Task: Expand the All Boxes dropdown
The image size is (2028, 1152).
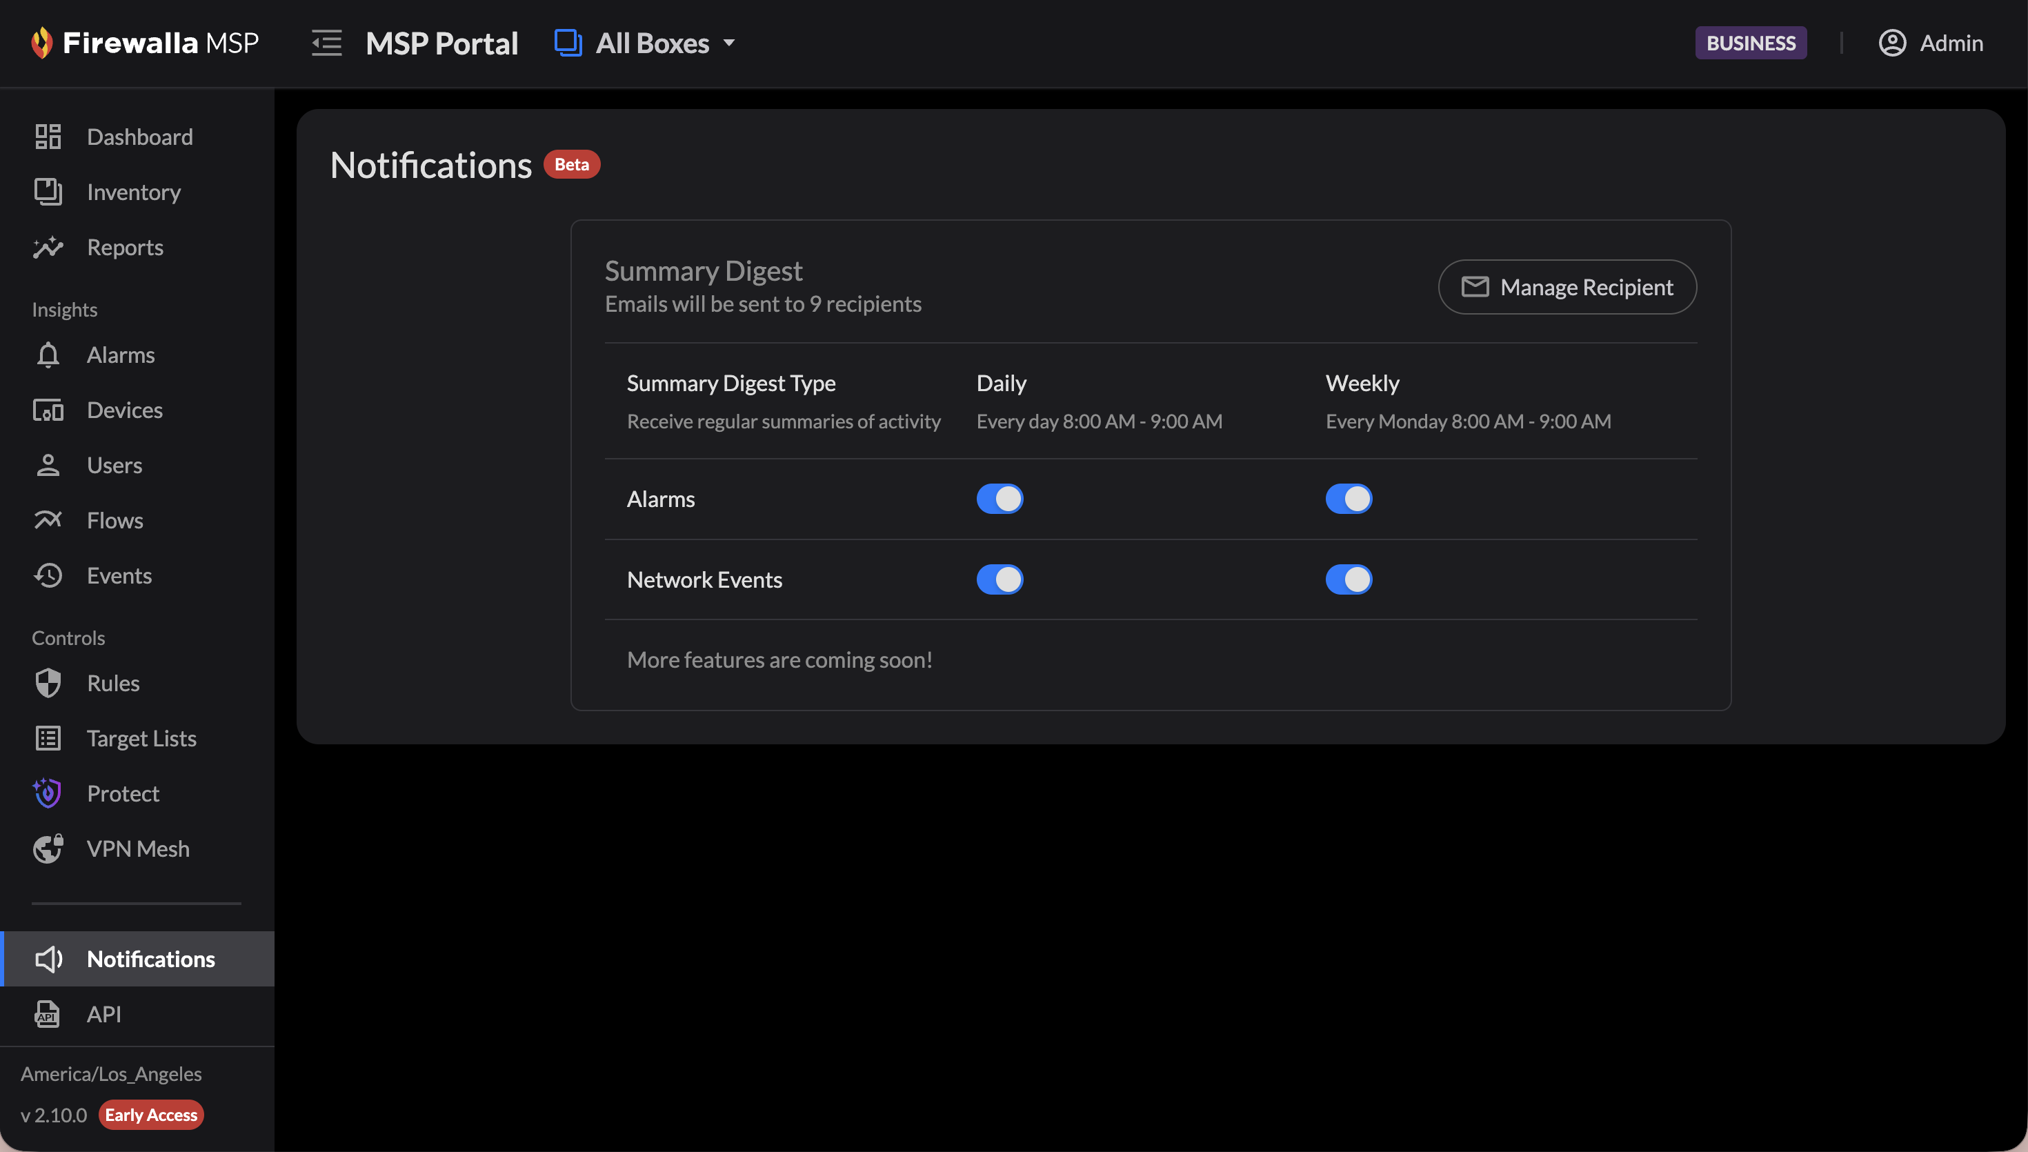Action: tap(646, 43)
